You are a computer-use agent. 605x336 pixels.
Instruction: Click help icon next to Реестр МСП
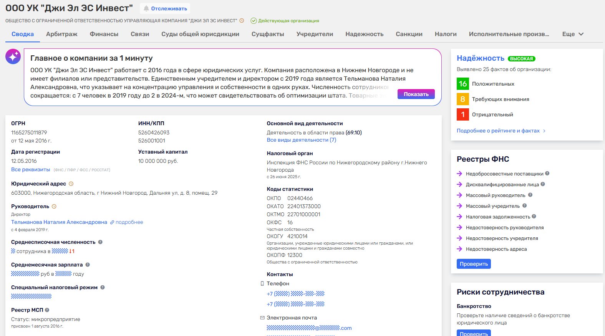[47, 310]
